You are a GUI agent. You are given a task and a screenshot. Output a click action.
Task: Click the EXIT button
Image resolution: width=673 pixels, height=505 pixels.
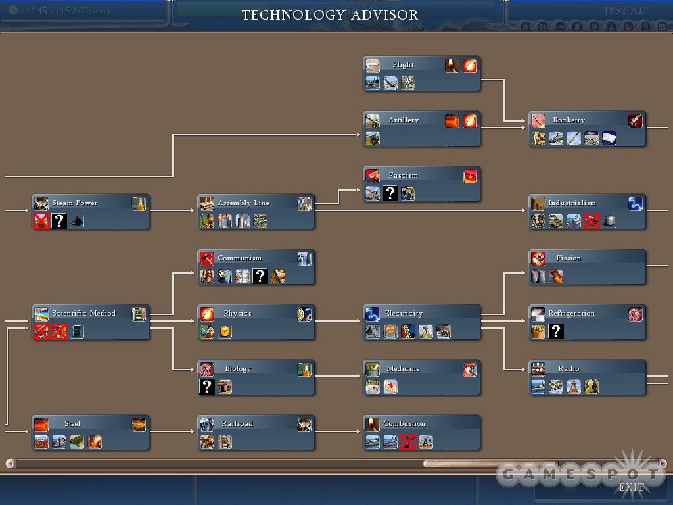pyautogui.click(x=632, y=487)
